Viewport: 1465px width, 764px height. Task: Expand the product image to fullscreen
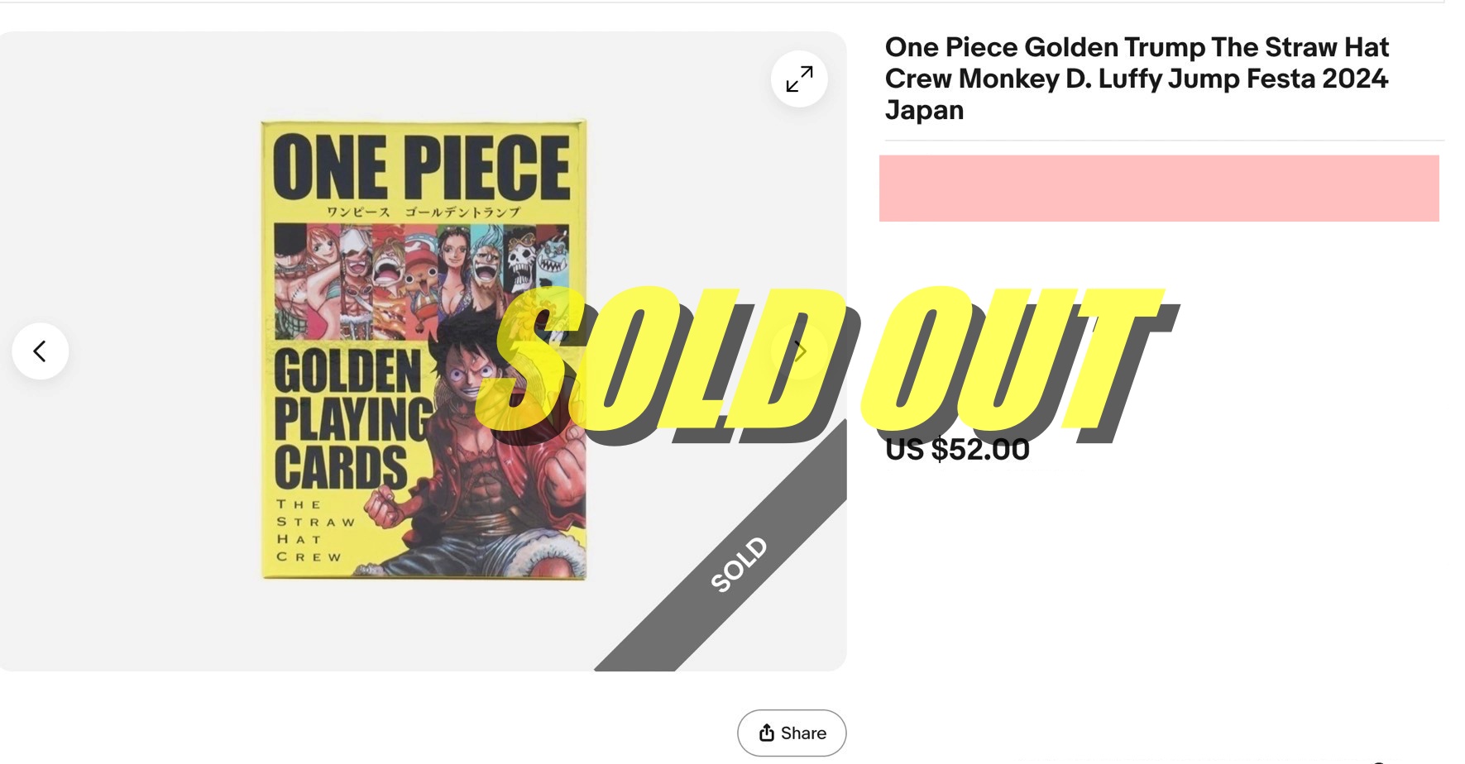799,79
